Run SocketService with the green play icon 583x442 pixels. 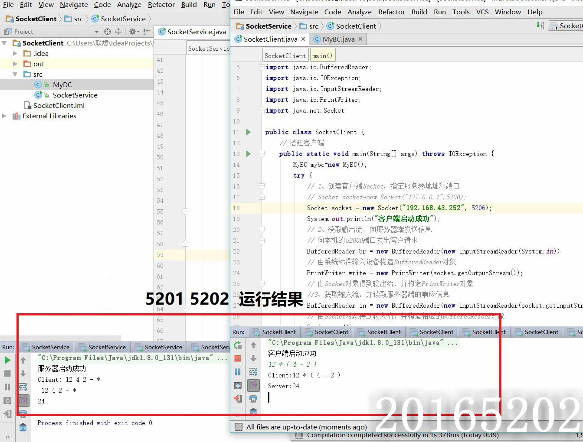click(7, 360)
